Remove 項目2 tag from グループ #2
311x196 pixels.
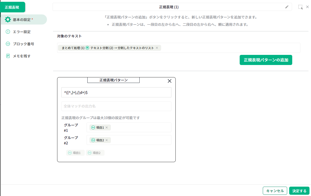click(x=107, y=140)
